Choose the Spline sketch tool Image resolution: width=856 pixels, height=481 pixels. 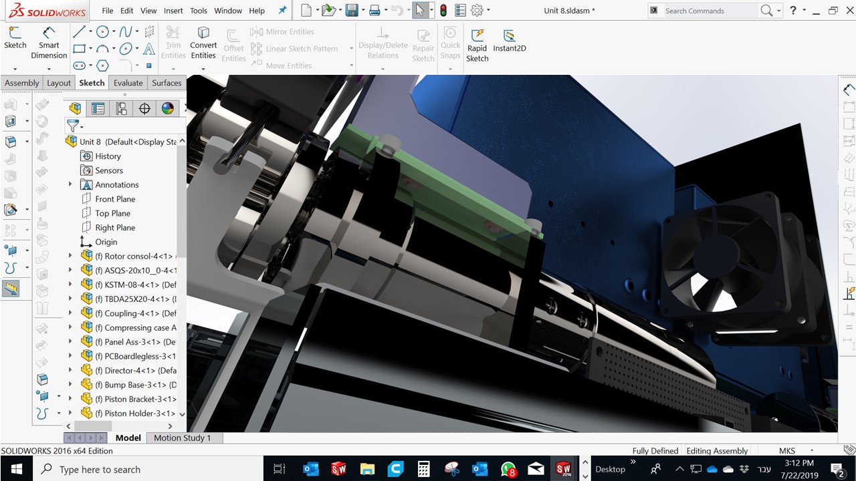click(x=126, y=31)
